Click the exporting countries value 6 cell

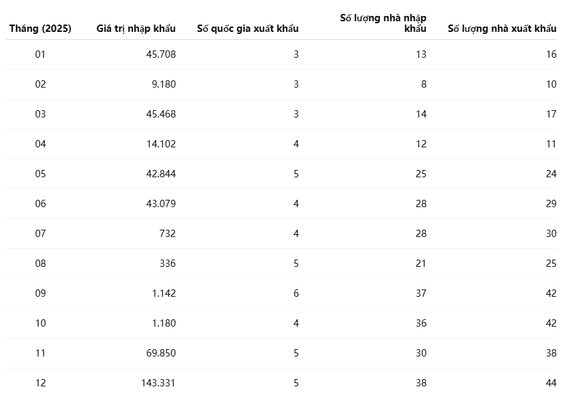(296, 293)
